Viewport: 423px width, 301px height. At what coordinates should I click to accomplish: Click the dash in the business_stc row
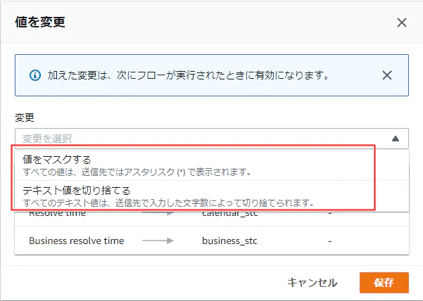[x=329, y=241]
